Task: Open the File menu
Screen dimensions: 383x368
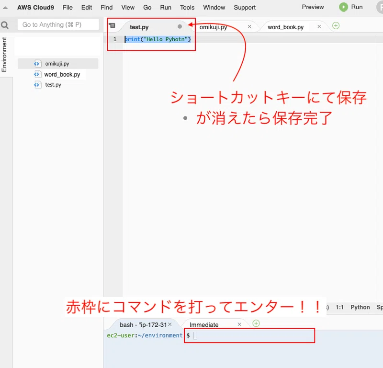Action: click(x=68, y=8)
